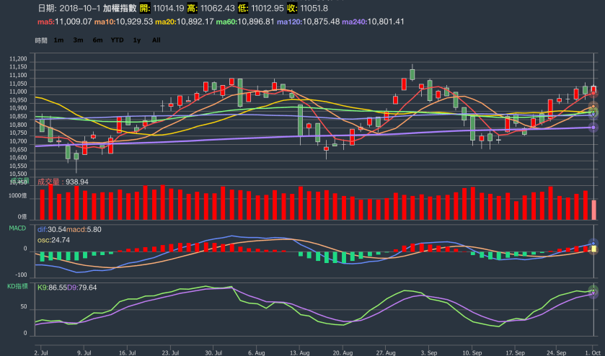605x356 pixels.
Task: Choose the 6m time range
Action: pyautogui.click(x=97, y=40)
